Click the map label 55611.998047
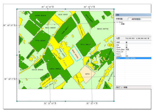Image resolution: width=156 pixels, height=112 pixels. pos(50,28)
